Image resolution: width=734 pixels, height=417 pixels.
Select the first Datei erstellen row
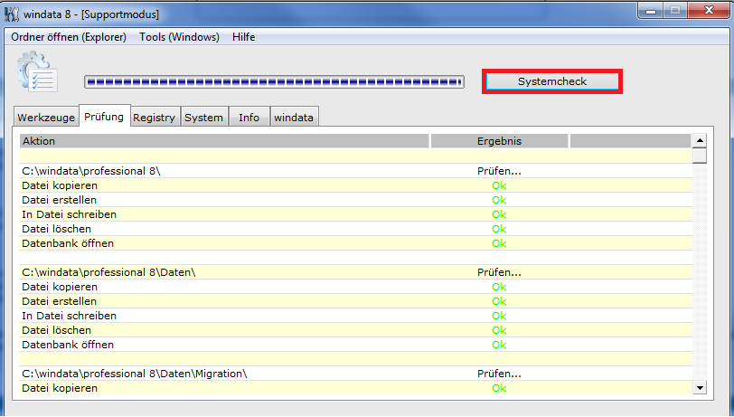356,200
